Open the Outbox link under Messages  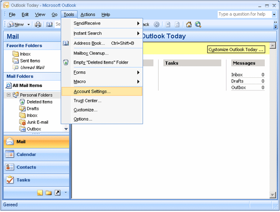coord(238,88)
